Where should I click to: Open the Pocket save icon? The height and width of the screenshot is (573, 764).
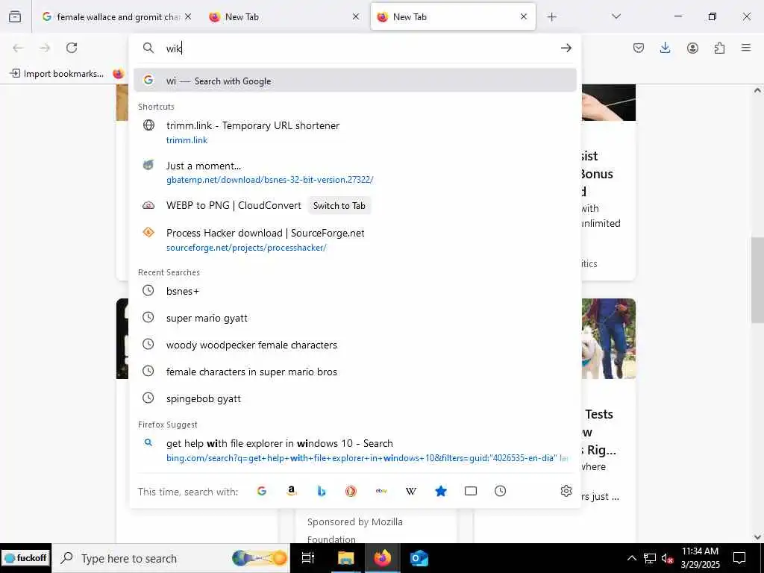[639, 48]
